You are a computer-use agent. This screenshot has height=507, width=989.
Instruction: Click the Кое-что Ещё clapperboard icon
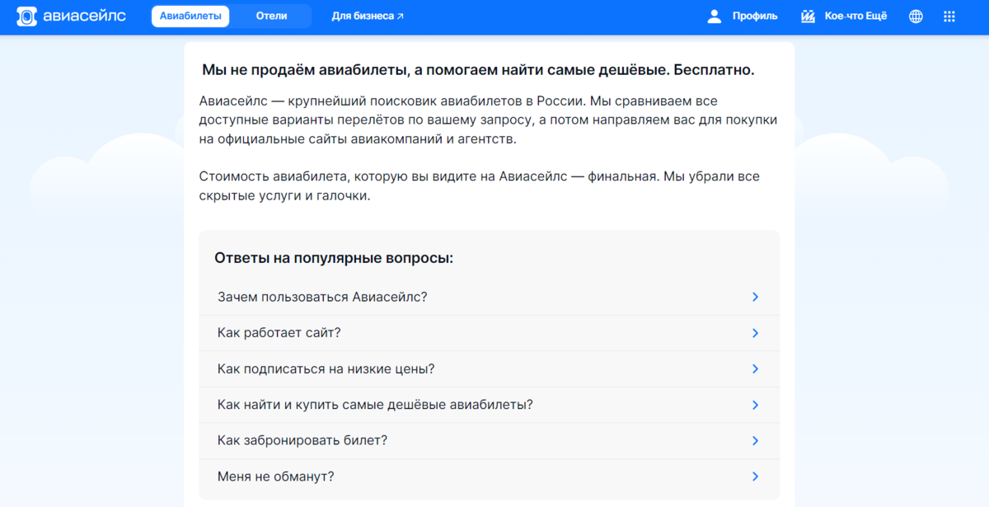808,16
